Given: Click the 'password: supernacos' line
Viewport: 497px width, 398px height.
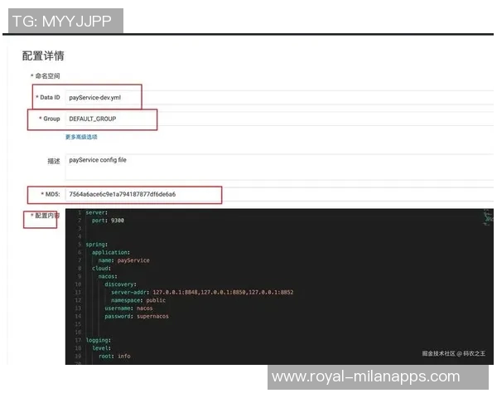Looking at the screenshot, I should (x=136, y=316).
